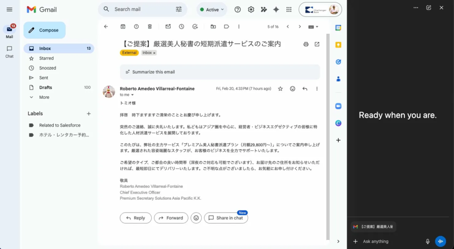Mark the email as unread
This screenshot has width=454, height=249.
(x=168, y=27)
